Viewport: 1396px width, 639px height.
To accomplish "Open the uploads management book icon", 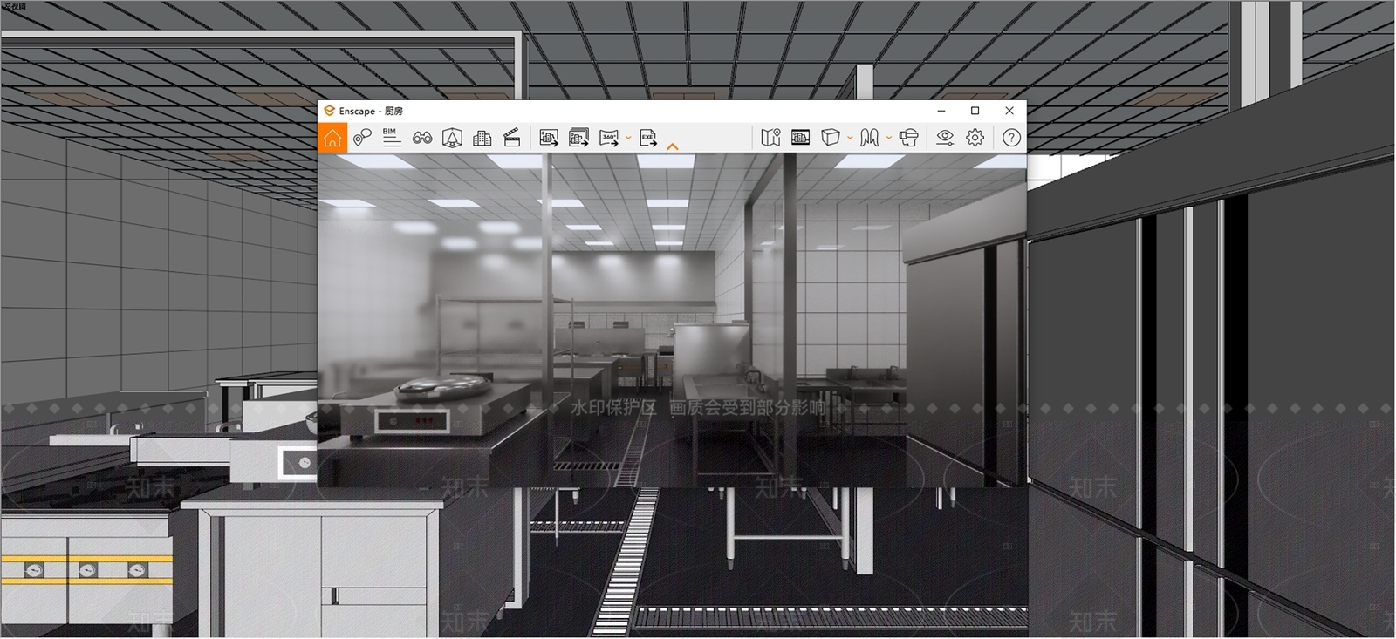I will coord(869,138).
